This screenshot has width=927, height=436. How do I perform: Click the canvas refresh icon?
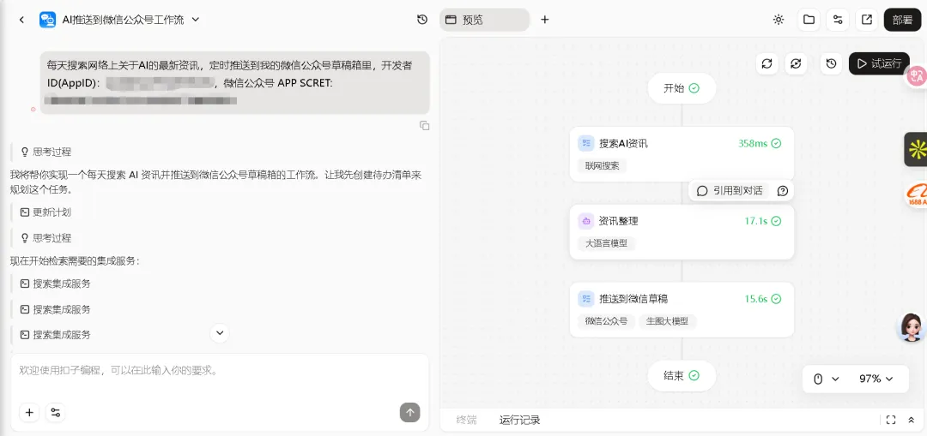coord(766,63)
